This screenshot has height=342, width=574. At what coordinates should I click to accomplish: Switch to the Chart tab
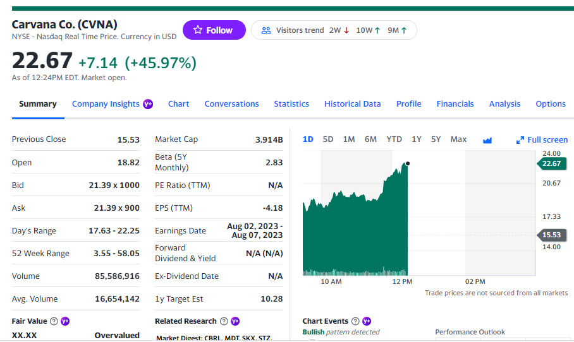pyautogui.click(x=178, y=104)
